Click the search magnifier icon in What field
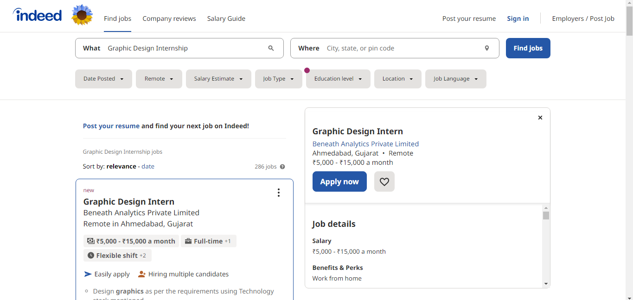 point(271,48)
